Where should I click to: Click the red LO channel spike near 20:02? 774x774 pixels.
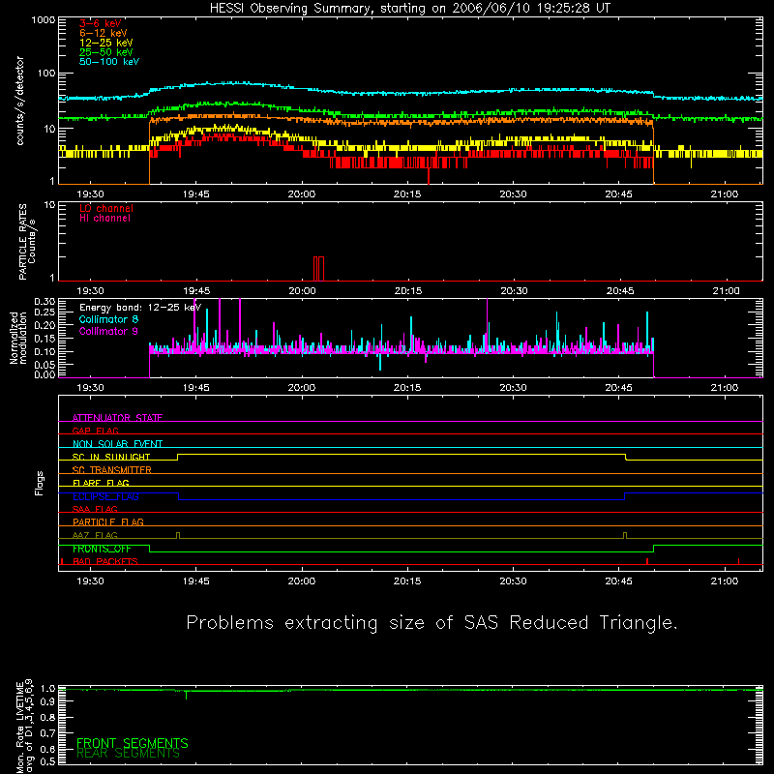(319, 269)
